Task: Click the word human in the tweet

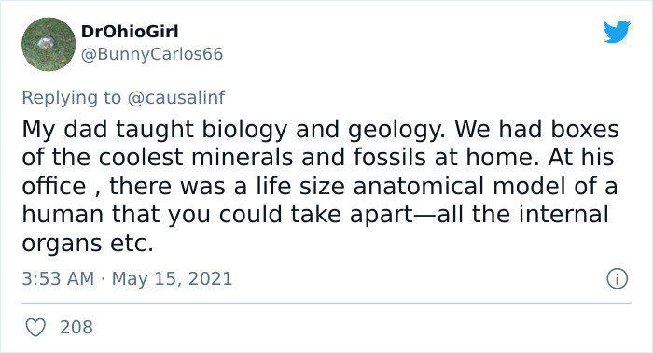Action: point(63,215)
